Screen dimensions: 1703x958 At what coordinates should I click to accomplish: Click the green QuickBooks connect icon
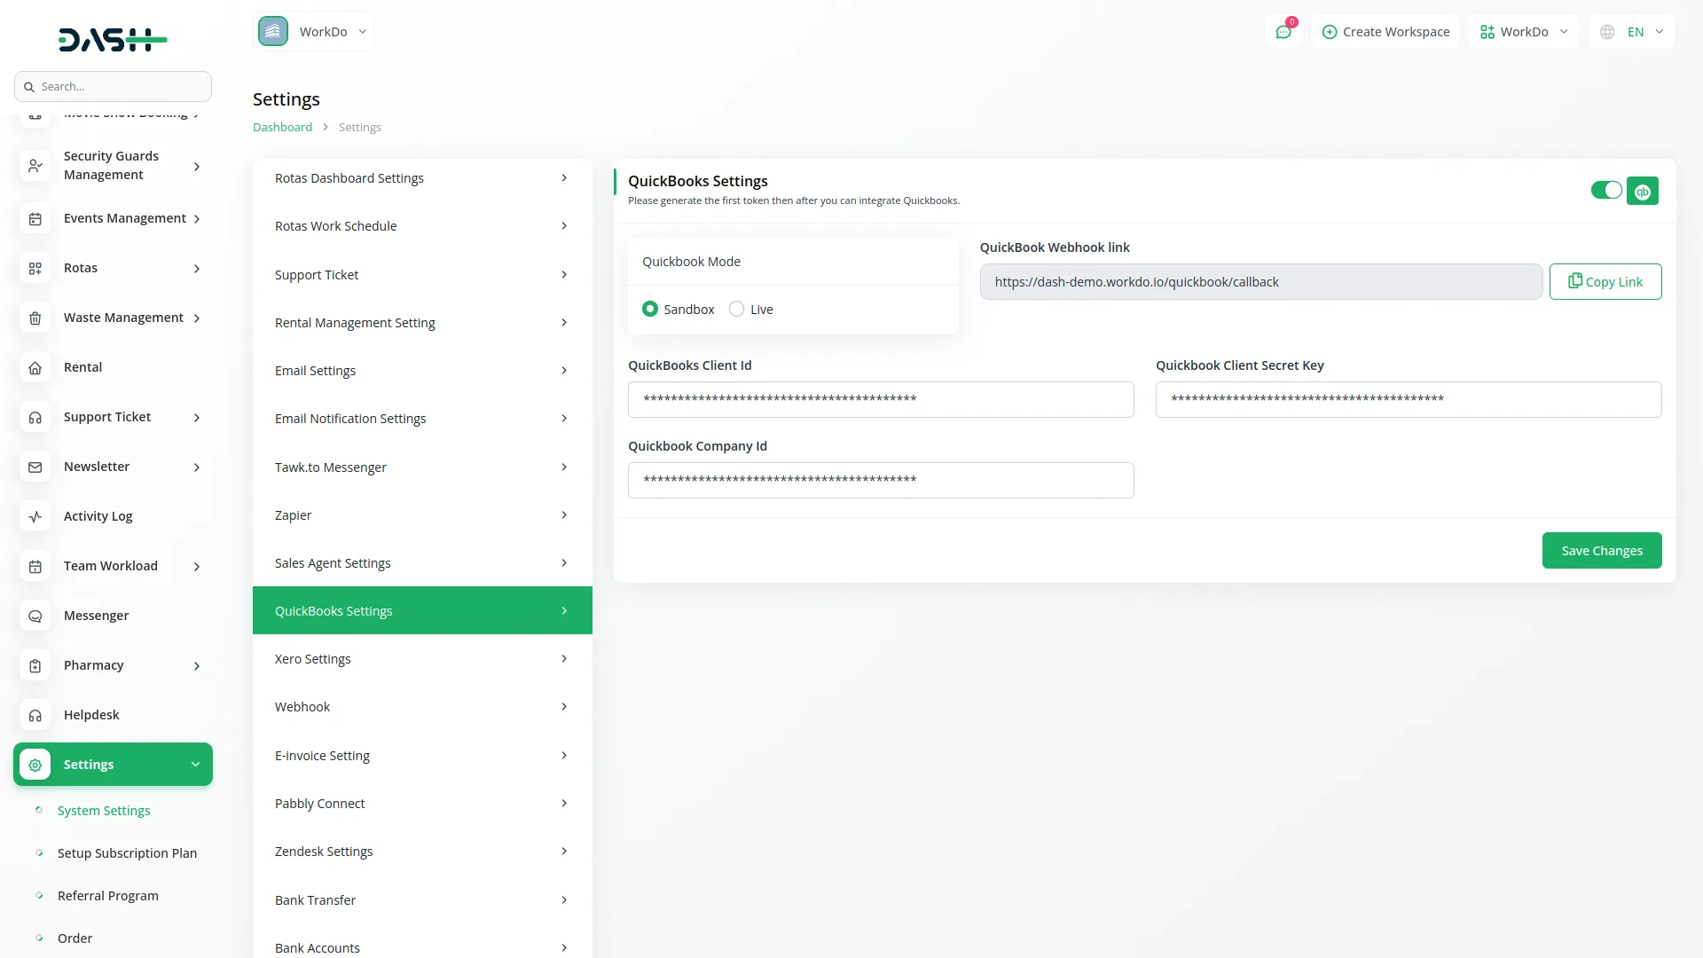[1643, 191]
